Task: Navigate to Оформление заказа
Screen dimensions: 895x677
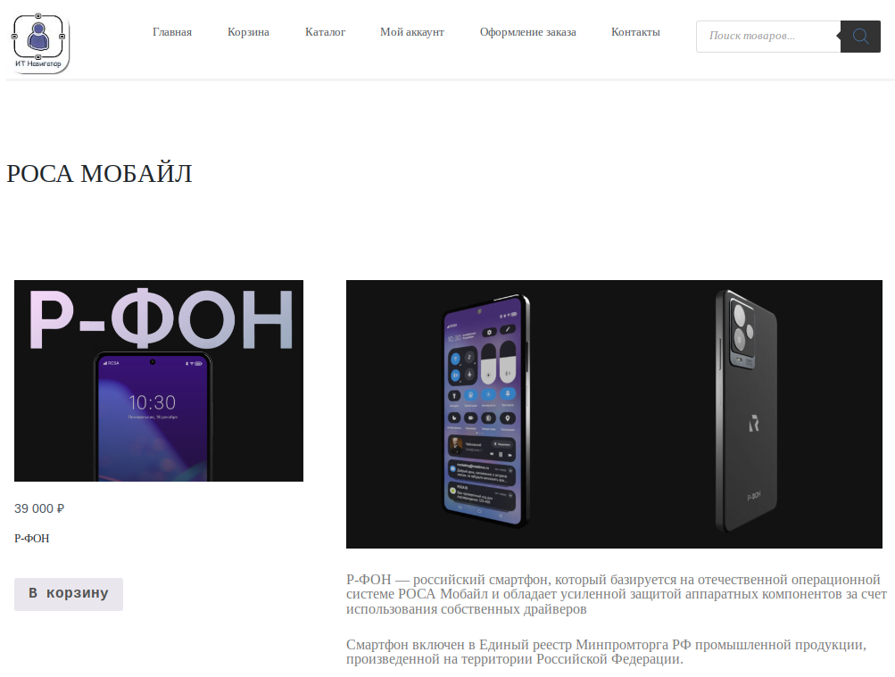Action: 528,32
